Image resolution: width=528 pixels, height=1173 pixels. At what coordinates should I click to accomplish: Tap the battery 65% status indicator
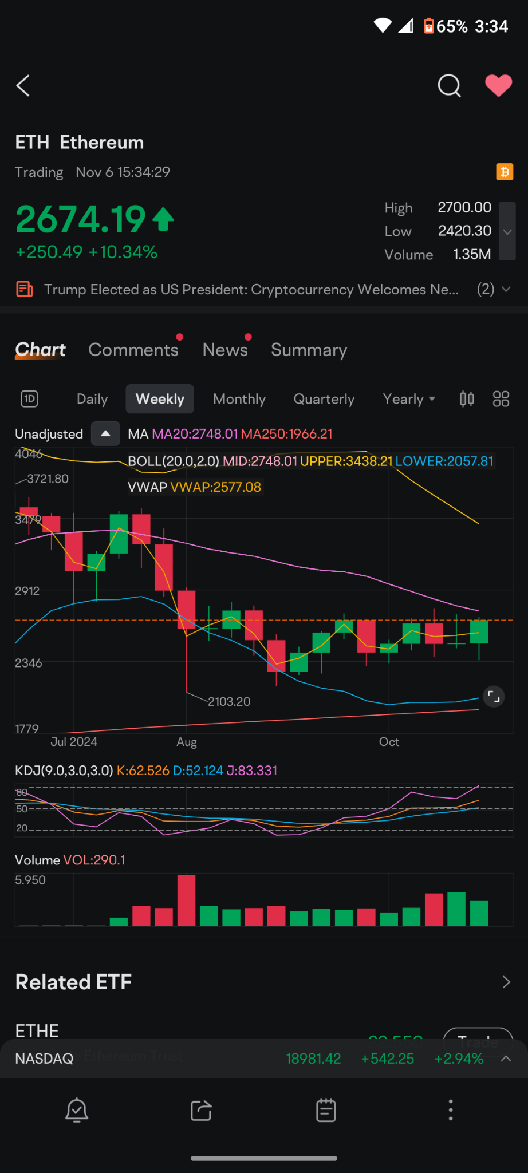[x=446, y=26]
